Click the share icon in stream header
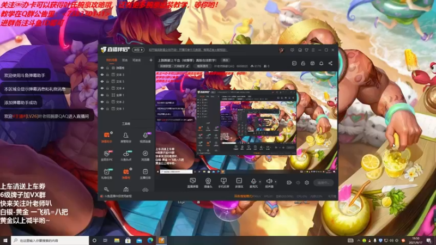Image resolution: width=436 pixels, height=245 pixels. (x=330, y=63)
